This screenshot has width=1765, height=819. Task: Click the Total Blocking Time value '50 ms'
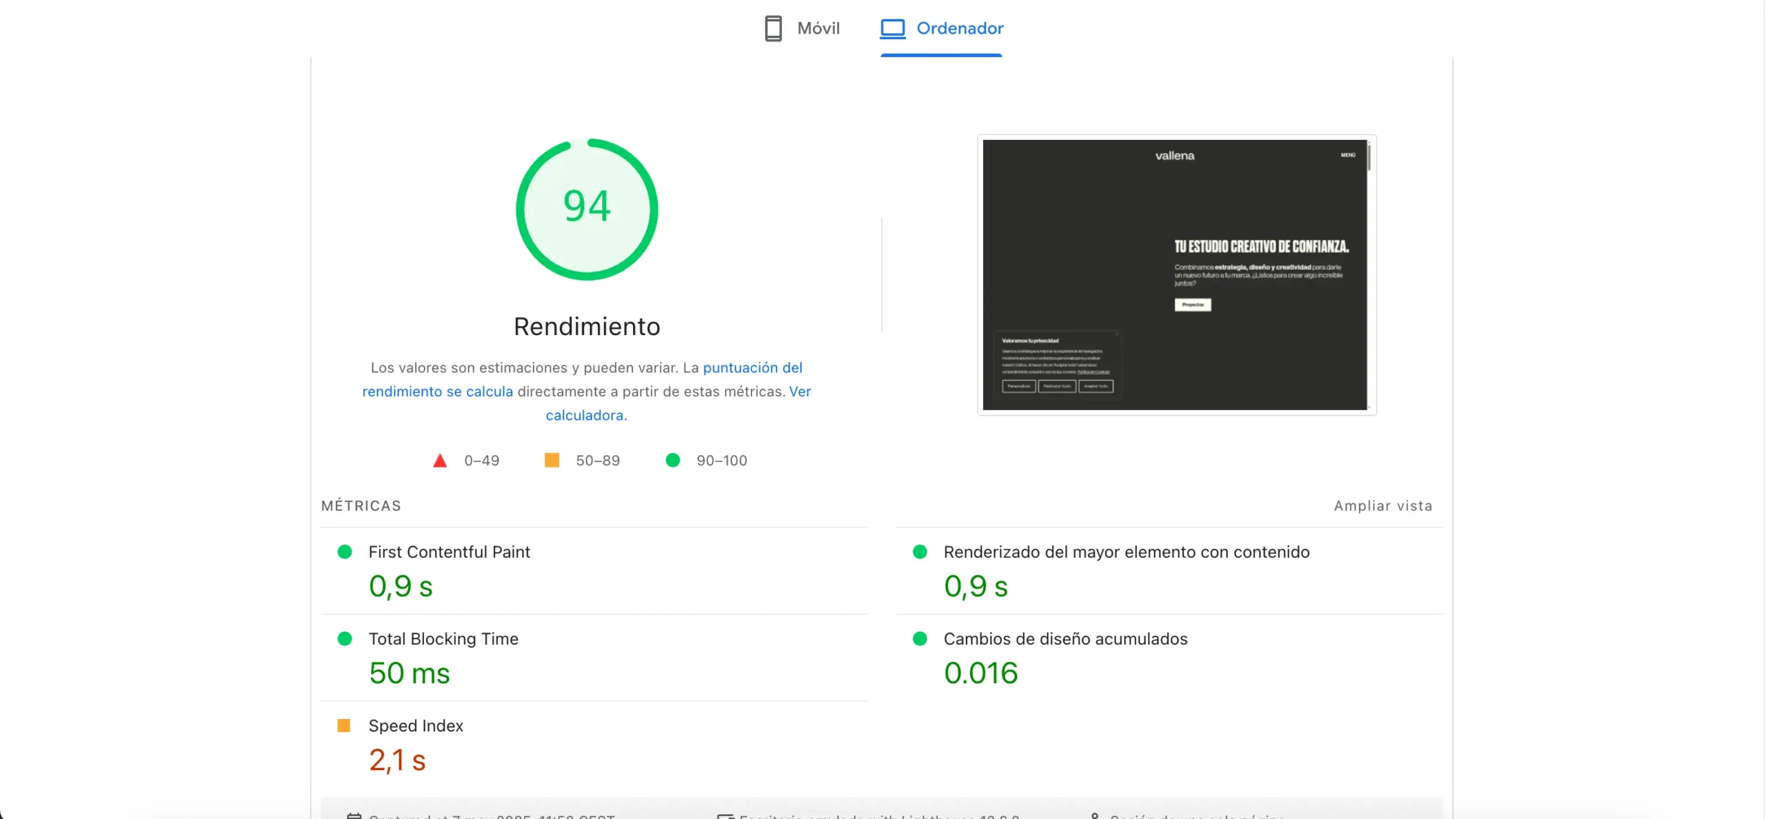tap(410, 673)
